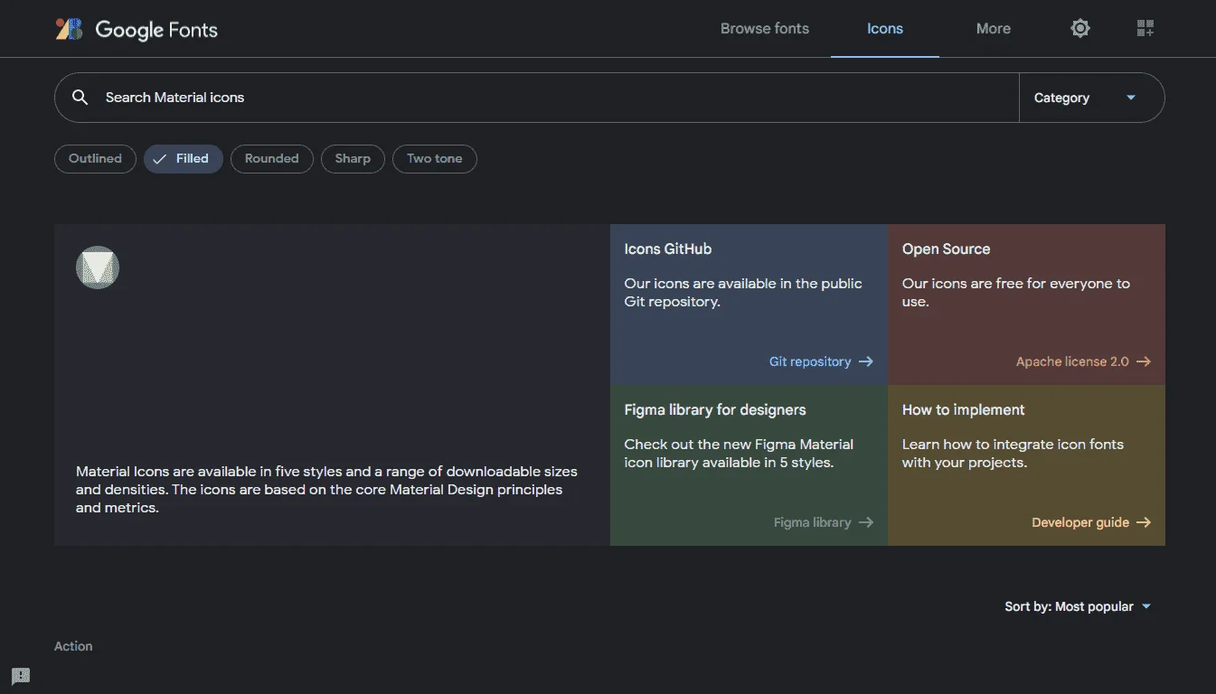Go to the Browse fonts tab

click(x=765, y=29)
